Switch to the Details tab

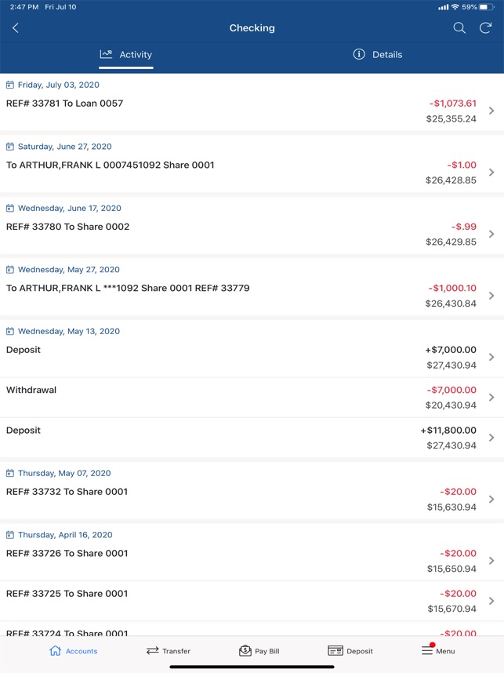(378, 54)
